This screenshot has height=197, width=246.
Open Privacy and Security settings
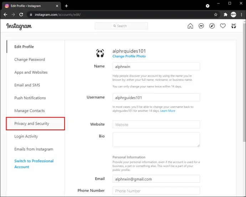click(x=35, y=123)
